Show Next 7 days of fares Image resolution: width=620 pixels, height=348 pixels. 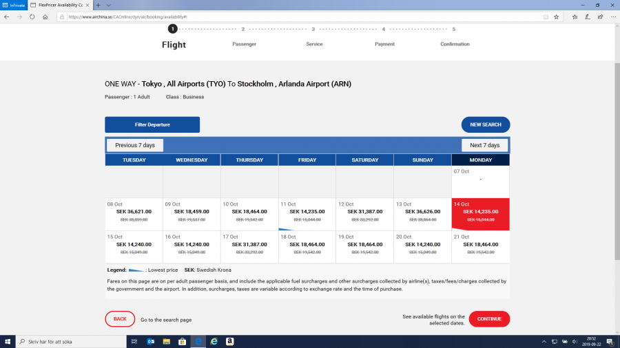[485, 145]
